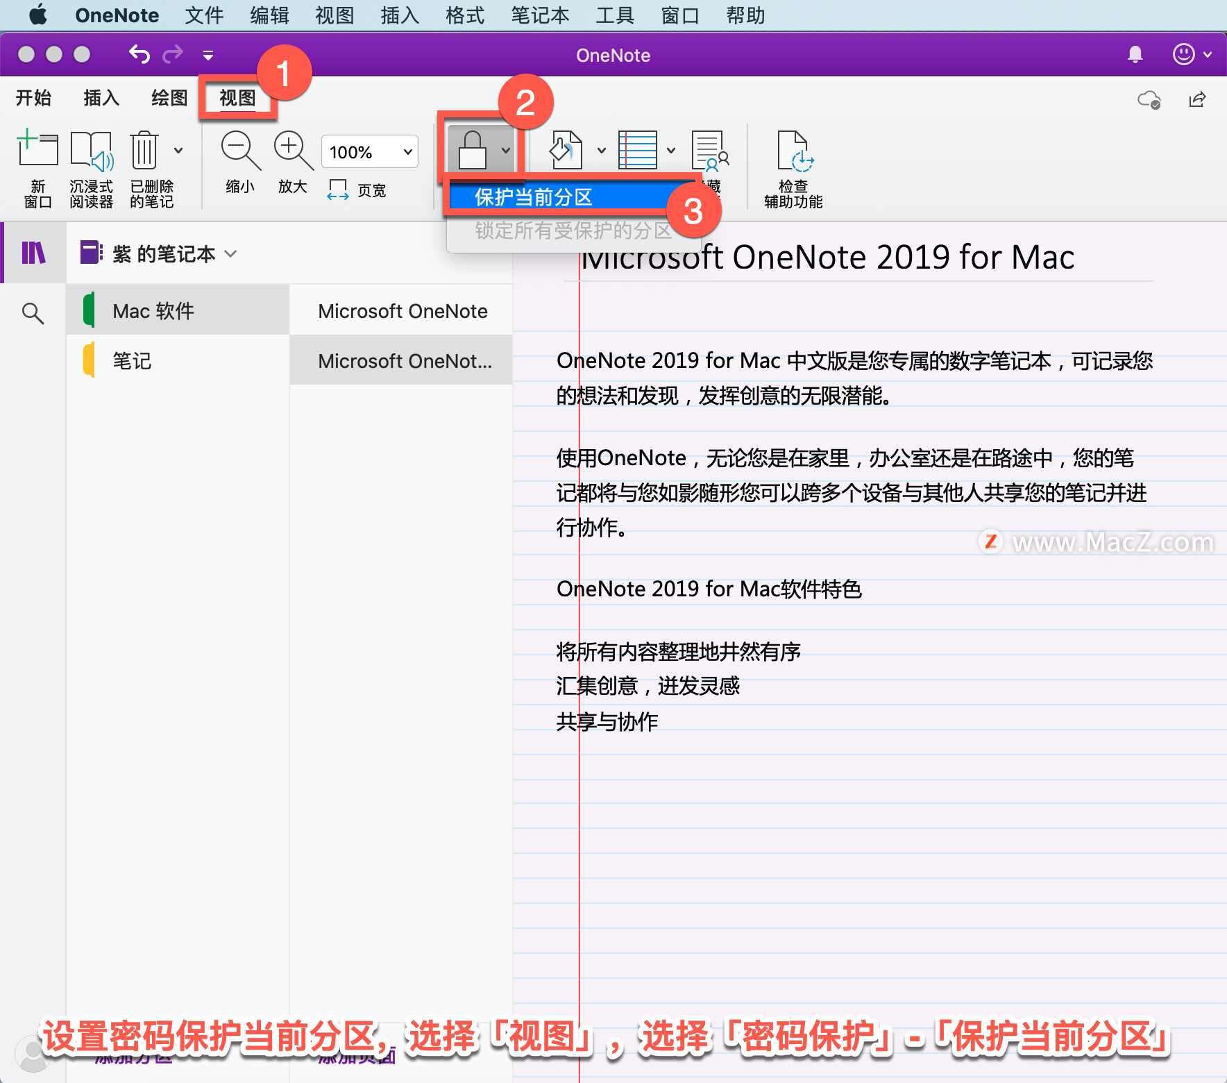Launch the Immersive Reader
The width and height of the screenshot is (1227, 1083).
[91, 169]
